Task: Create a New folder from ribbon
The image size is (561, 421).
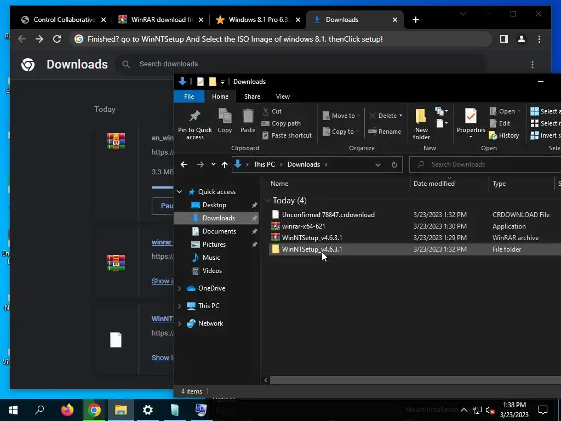Action: tap(421, 124)
